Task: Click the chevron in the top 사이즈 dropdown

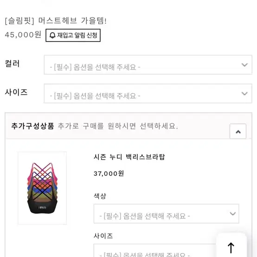Action: point(244,93)
